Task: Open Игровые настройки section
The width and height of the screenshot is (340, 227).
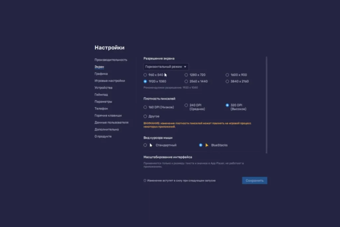Action: pyautogui.click(x=110, y=81)
